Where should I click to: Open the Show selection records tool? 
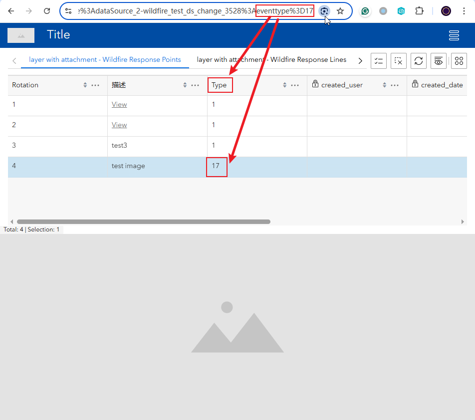(379, 60)
